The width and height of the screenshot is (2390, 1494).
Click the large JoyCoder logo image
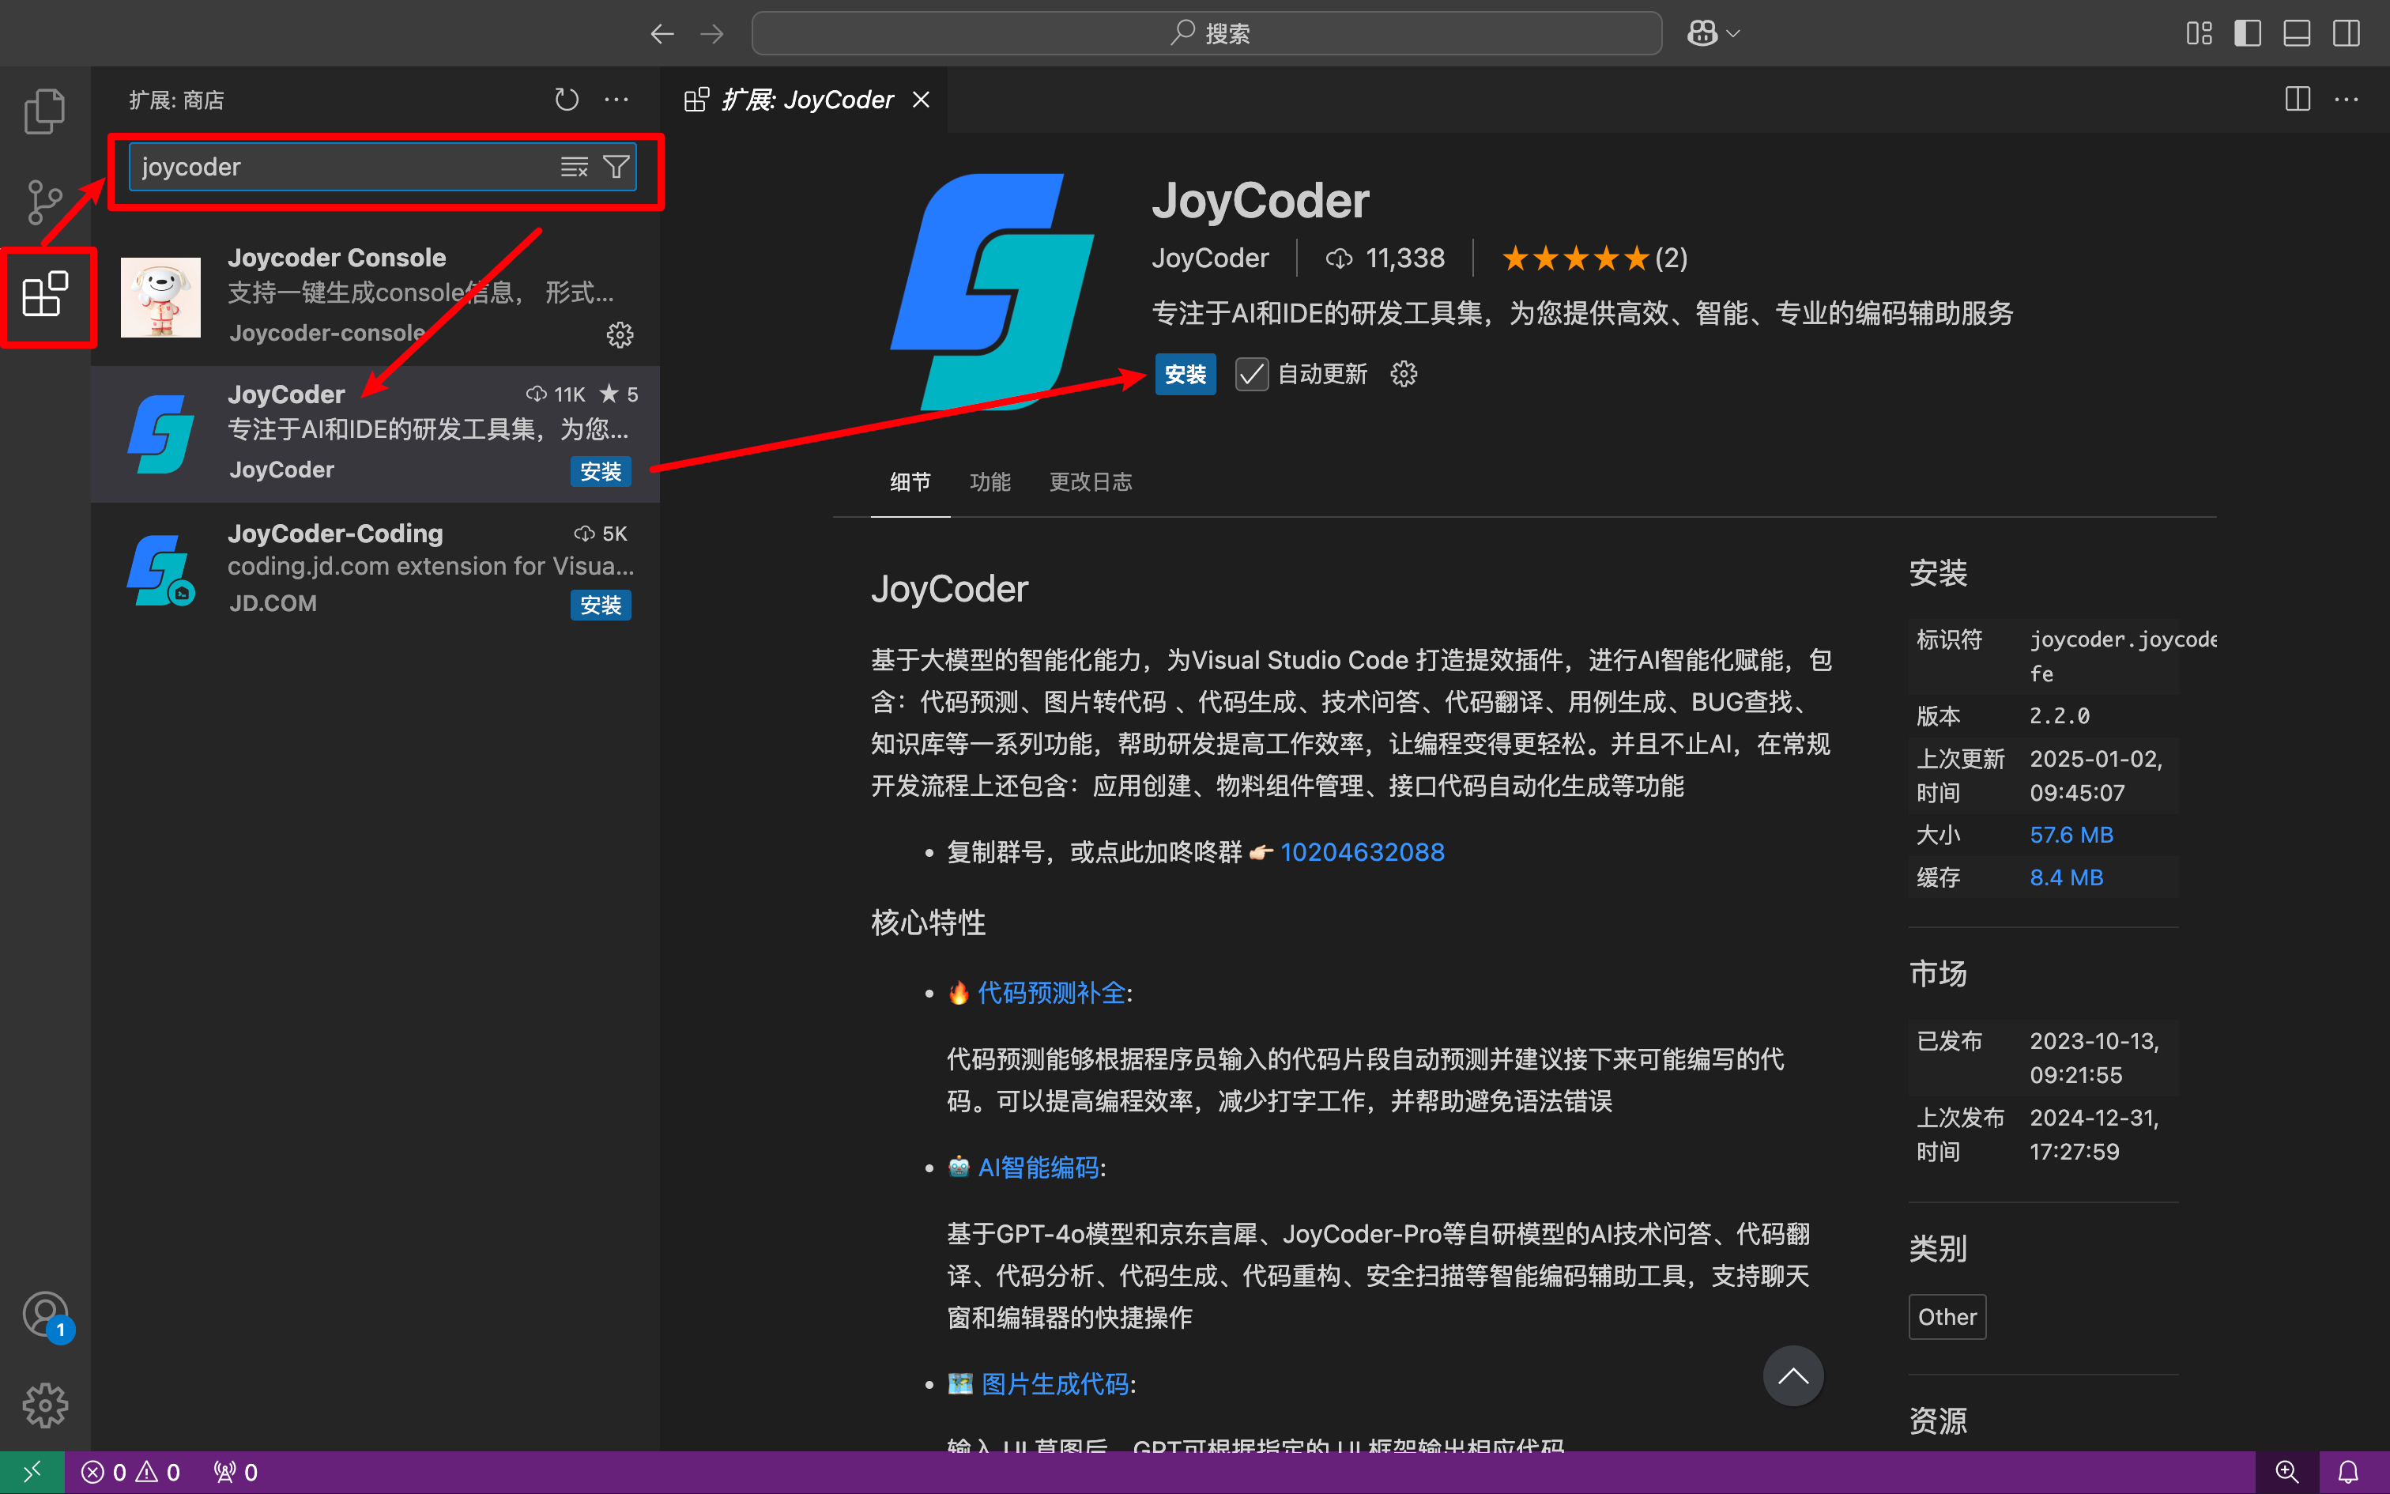[993, 292]
